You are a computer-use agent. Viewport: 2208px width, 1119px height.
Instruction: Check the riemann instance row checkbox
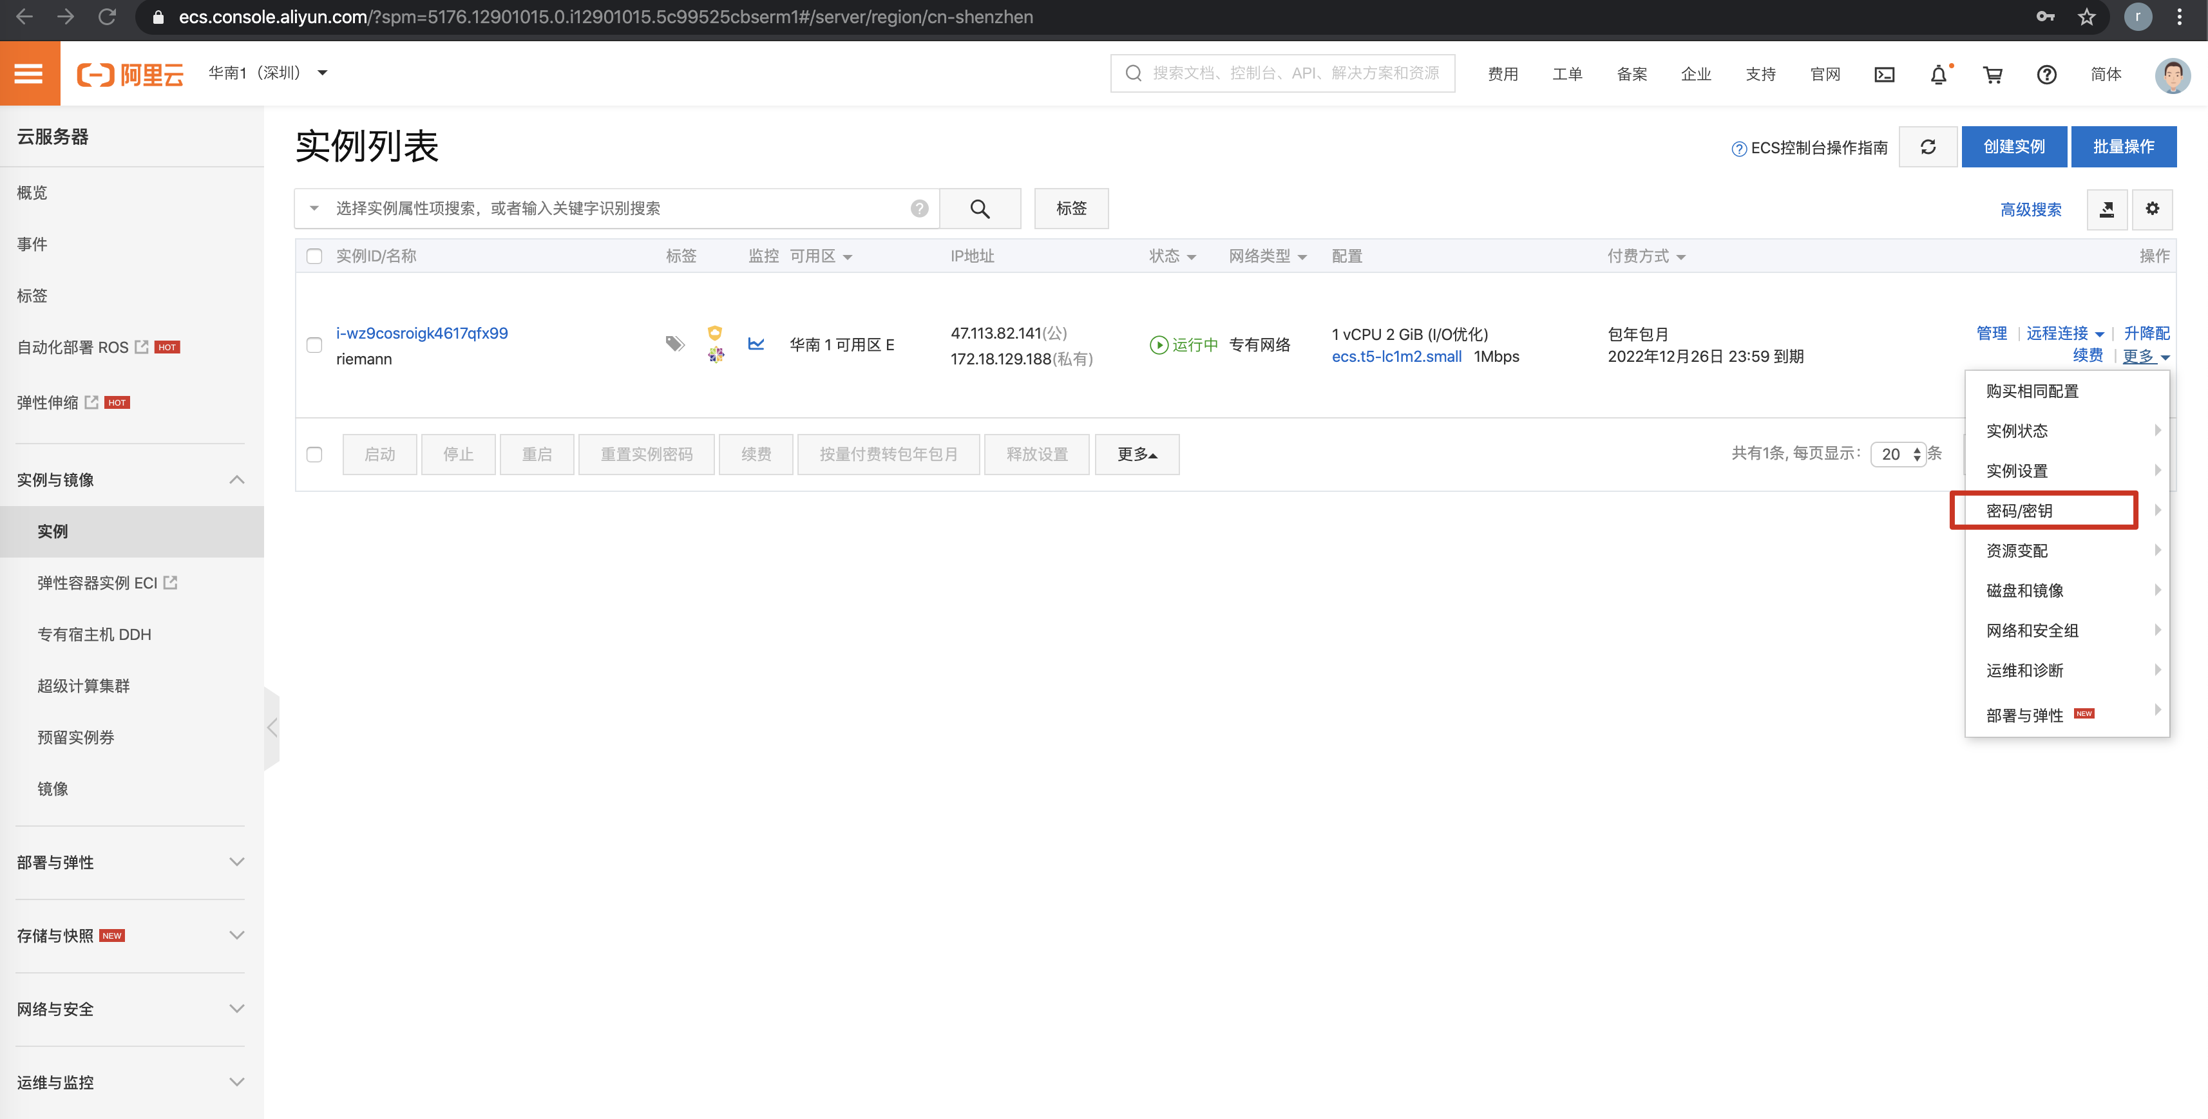point(314,344)
